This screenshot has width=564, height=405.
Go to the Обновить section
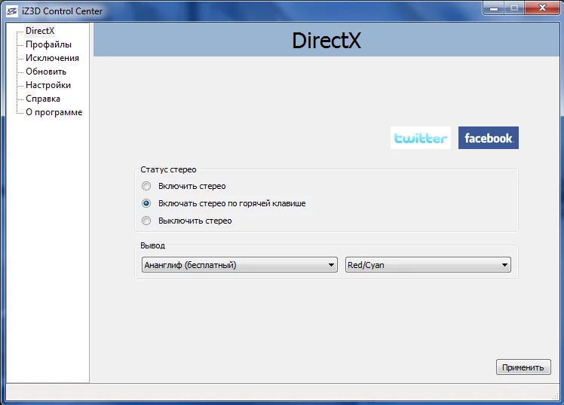[x=46, y=72]
